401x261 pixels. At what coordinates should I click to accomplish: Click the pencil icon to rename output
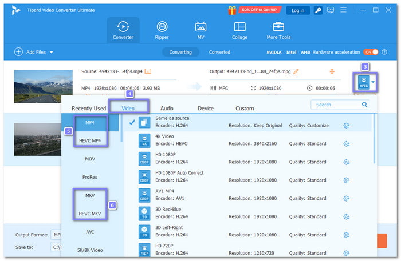click(296, 71)
